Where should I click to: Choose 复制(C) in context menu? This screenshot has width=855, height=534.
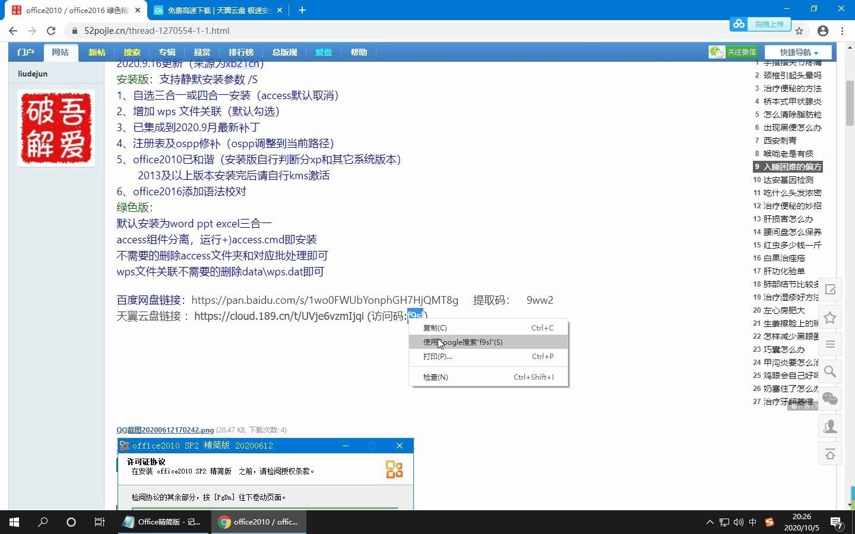click(488, 328)
